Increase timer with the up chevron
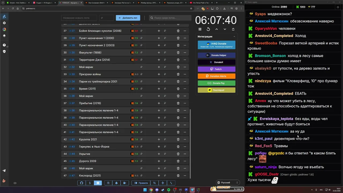The image size is (343, 193). click(217, 29)
